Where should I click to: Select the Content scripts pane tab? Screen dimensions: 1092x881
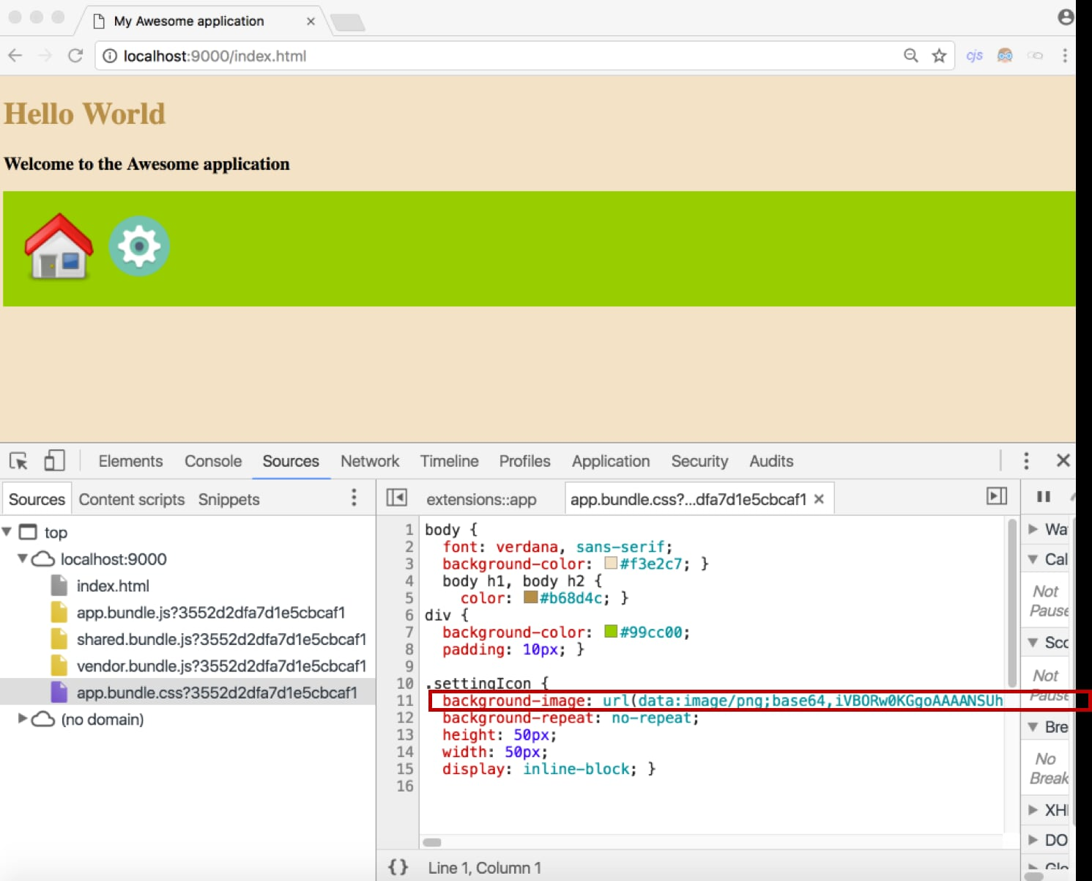132,499
